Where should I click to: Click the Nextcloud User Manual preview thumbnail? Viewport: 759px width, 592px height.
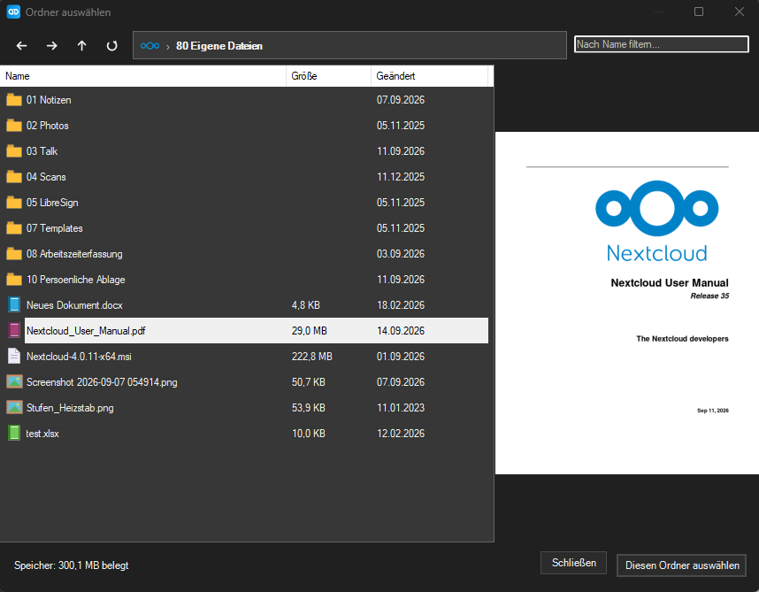click(627, 303)
